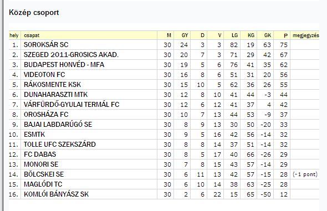Click VÁRFÜRDŐ-GYULAI TERMÁL FC team
Viewport: 327px width, 211px height.
[71, 104]
